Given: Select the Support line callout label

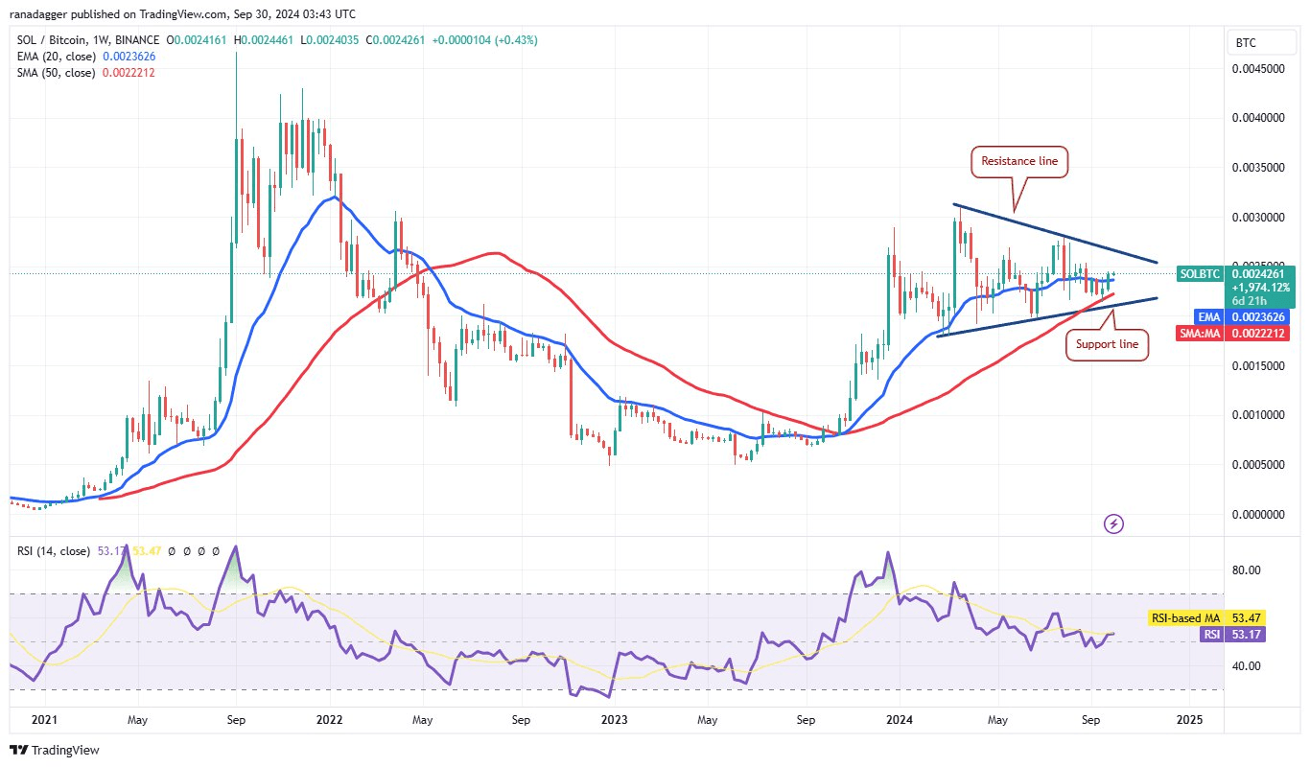Looking at the screenshot, I should coord(1106,344).
